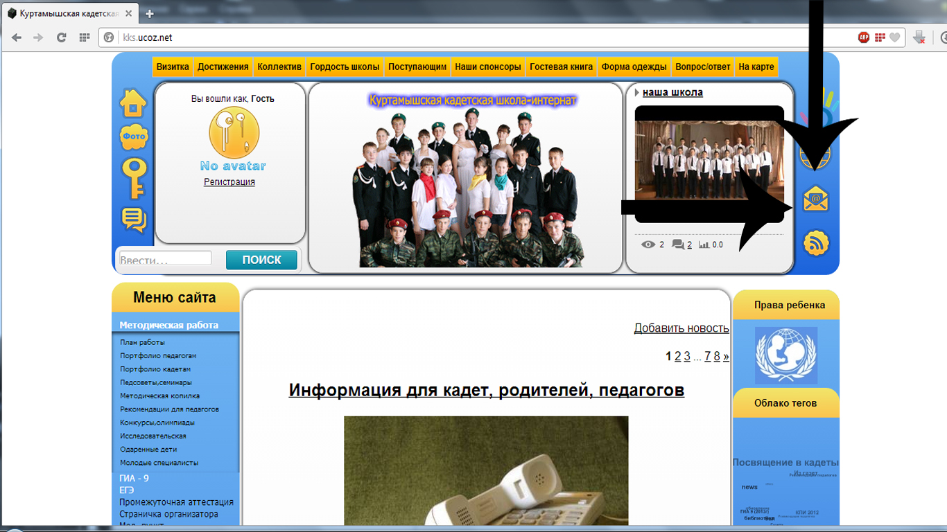The width and height of the screenshot is (947, 532).
Task: Open the school choir video thumbnail
Action: 709,163
